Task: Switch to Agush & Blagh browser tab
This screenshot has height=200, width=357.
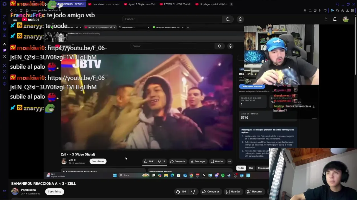Action: point(139,4)
